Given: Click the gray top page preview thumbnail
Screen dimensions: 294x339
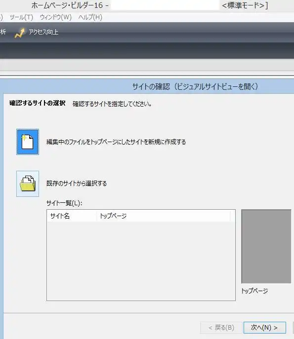Looking at the screenshot, I should point(266,246).
